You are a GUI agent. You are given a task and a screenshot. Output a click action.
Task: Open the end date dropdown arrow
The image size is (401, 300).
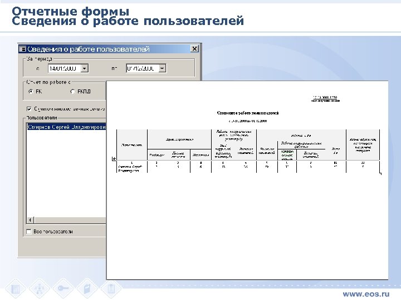[x=162, y=68]
